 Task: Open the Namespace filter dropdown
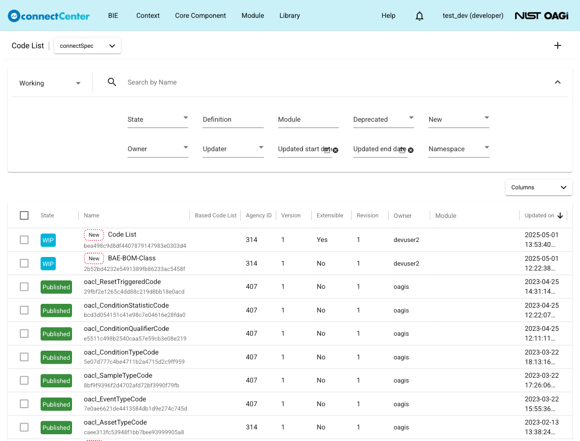click(459, 149)
